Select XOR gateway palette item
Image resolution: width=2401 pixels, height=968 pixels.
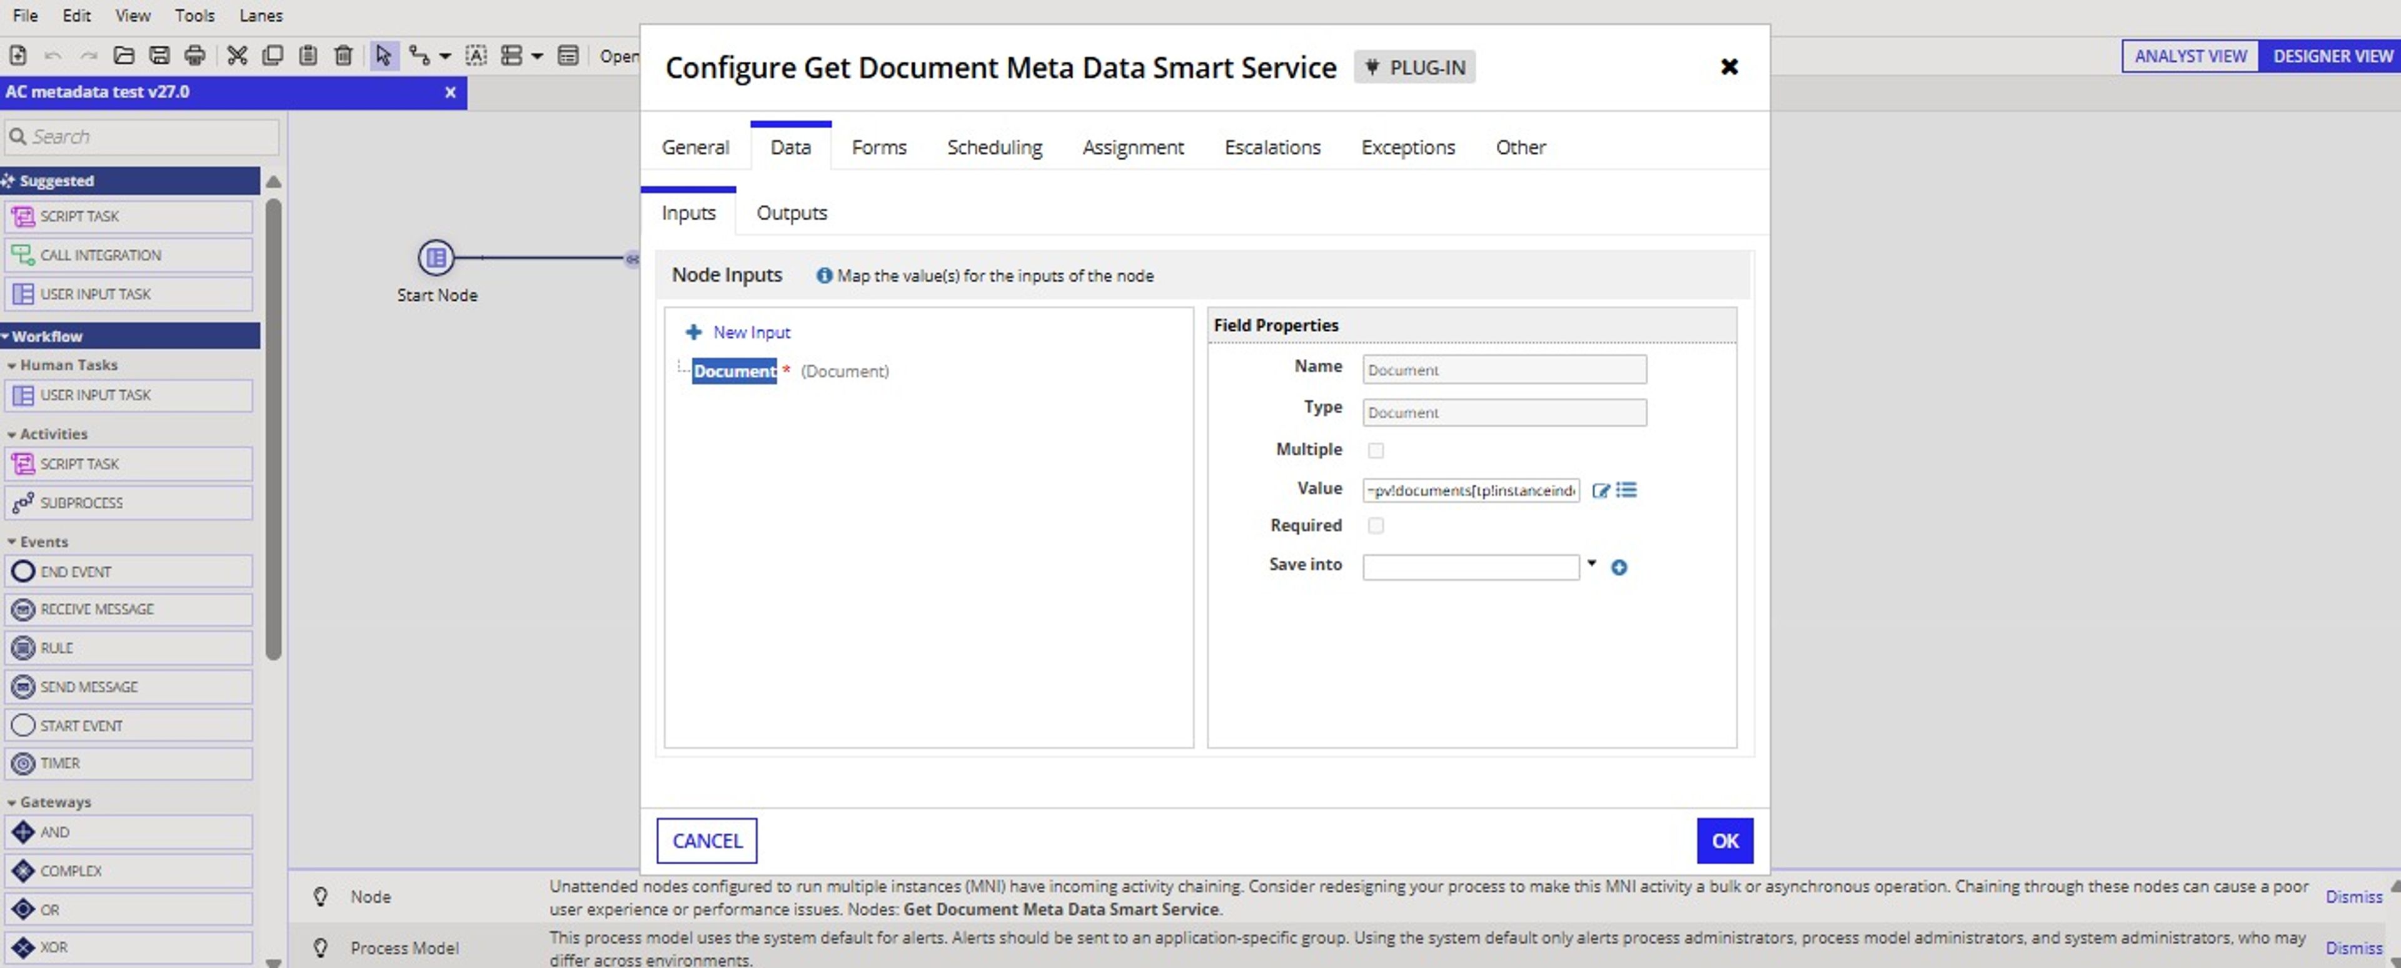129,947
